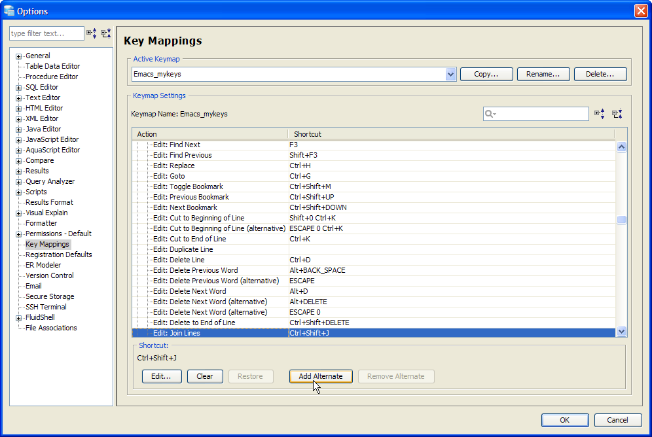Click the scroll up arrow of action list
Screen dimensions: 652x437
622,147
